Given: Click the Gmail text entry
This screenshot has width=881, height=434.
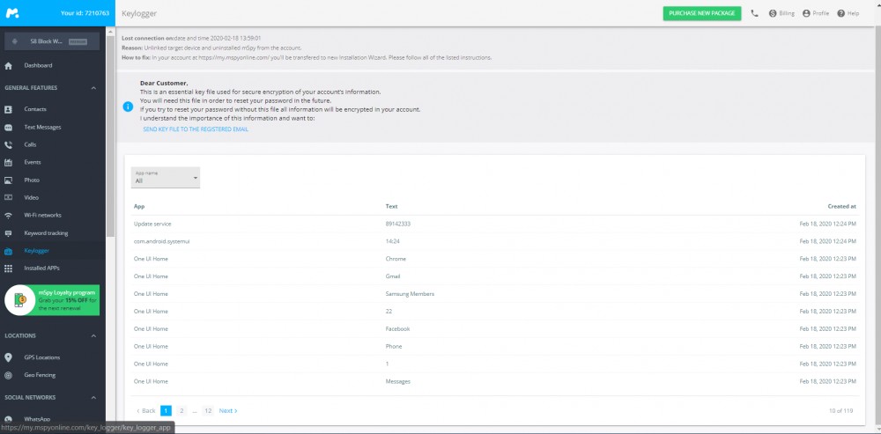Looking at the screenshot, I should (x=393, y=276).
